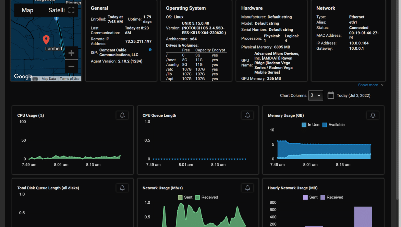Image resolution: width=401 pixels, height=227 pixels.
Task: Click the CPU Queue Length alert bell
Action: click(x=247, y=115)
